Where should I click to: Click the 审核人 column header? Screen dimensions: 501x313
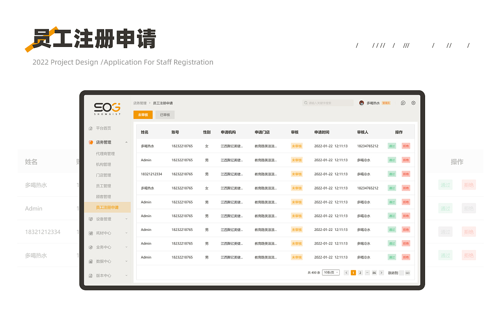tap(363, 132)
